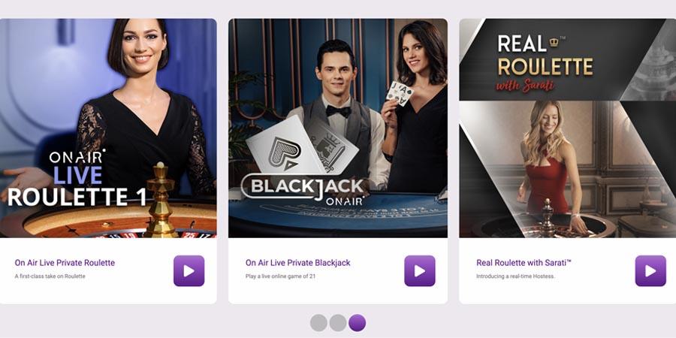The image size is (676, 338).
Task: Click 'A first-class take on Roulette' description
Action: 50,276
